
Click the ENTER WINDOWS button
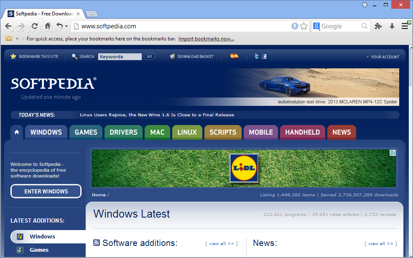coord(46,191)
